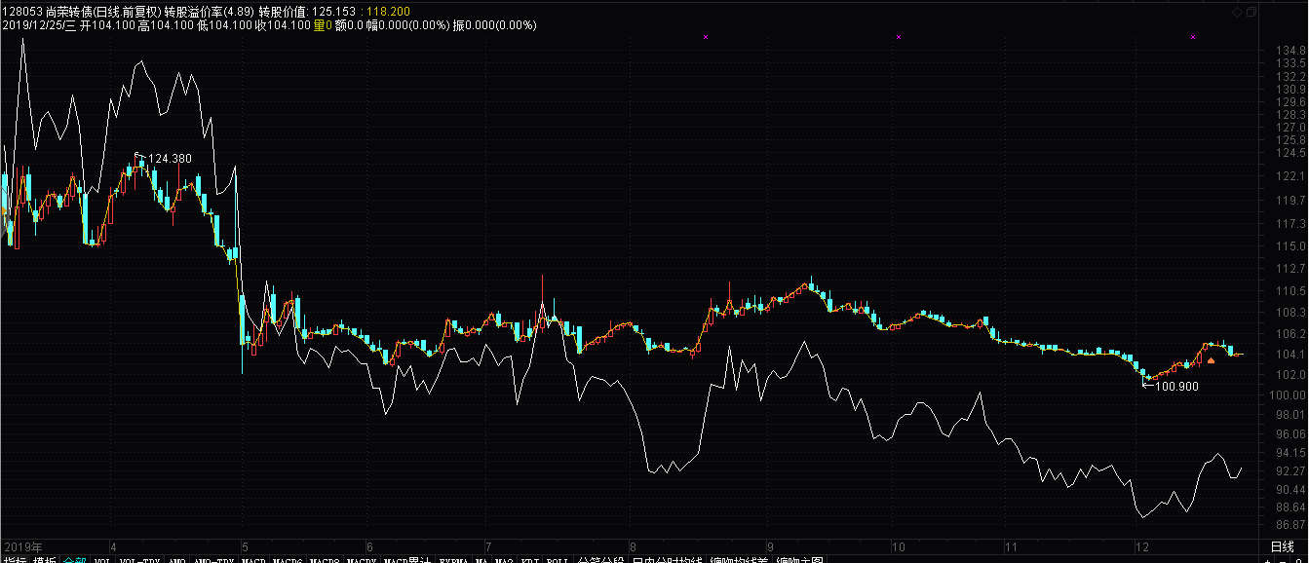Click the 134.8 value on price axis
This screenshot has width=1309, height=563.
pyautogui.click(x=1290, y=51)
